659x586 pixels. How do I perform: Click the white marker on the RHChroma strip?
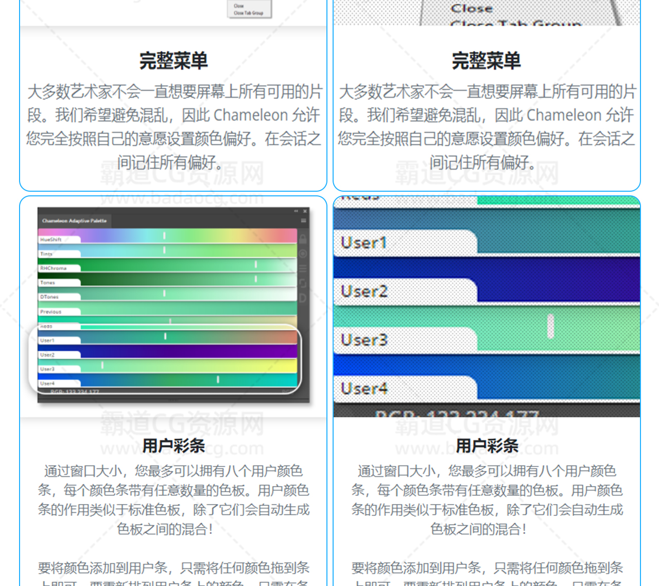(x=255, y=264)
